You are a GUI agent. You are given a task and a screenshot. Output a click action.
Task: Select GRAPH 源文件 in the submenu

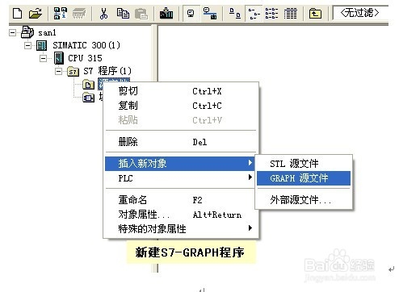[x=304, y=178]
